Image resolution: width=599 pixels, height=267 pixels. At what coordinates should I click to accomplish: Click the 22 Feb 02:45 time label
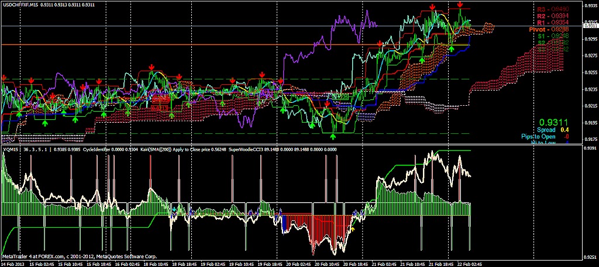[470, 263]
